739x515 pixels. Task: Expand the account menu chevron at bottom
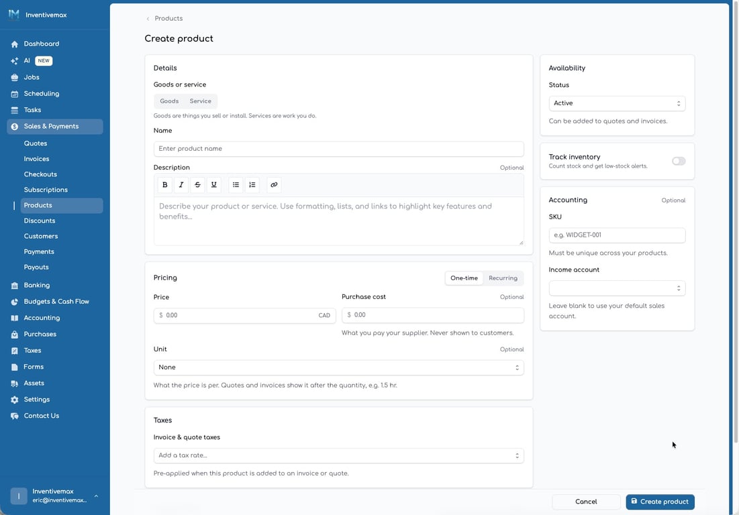tap(96, 496)
